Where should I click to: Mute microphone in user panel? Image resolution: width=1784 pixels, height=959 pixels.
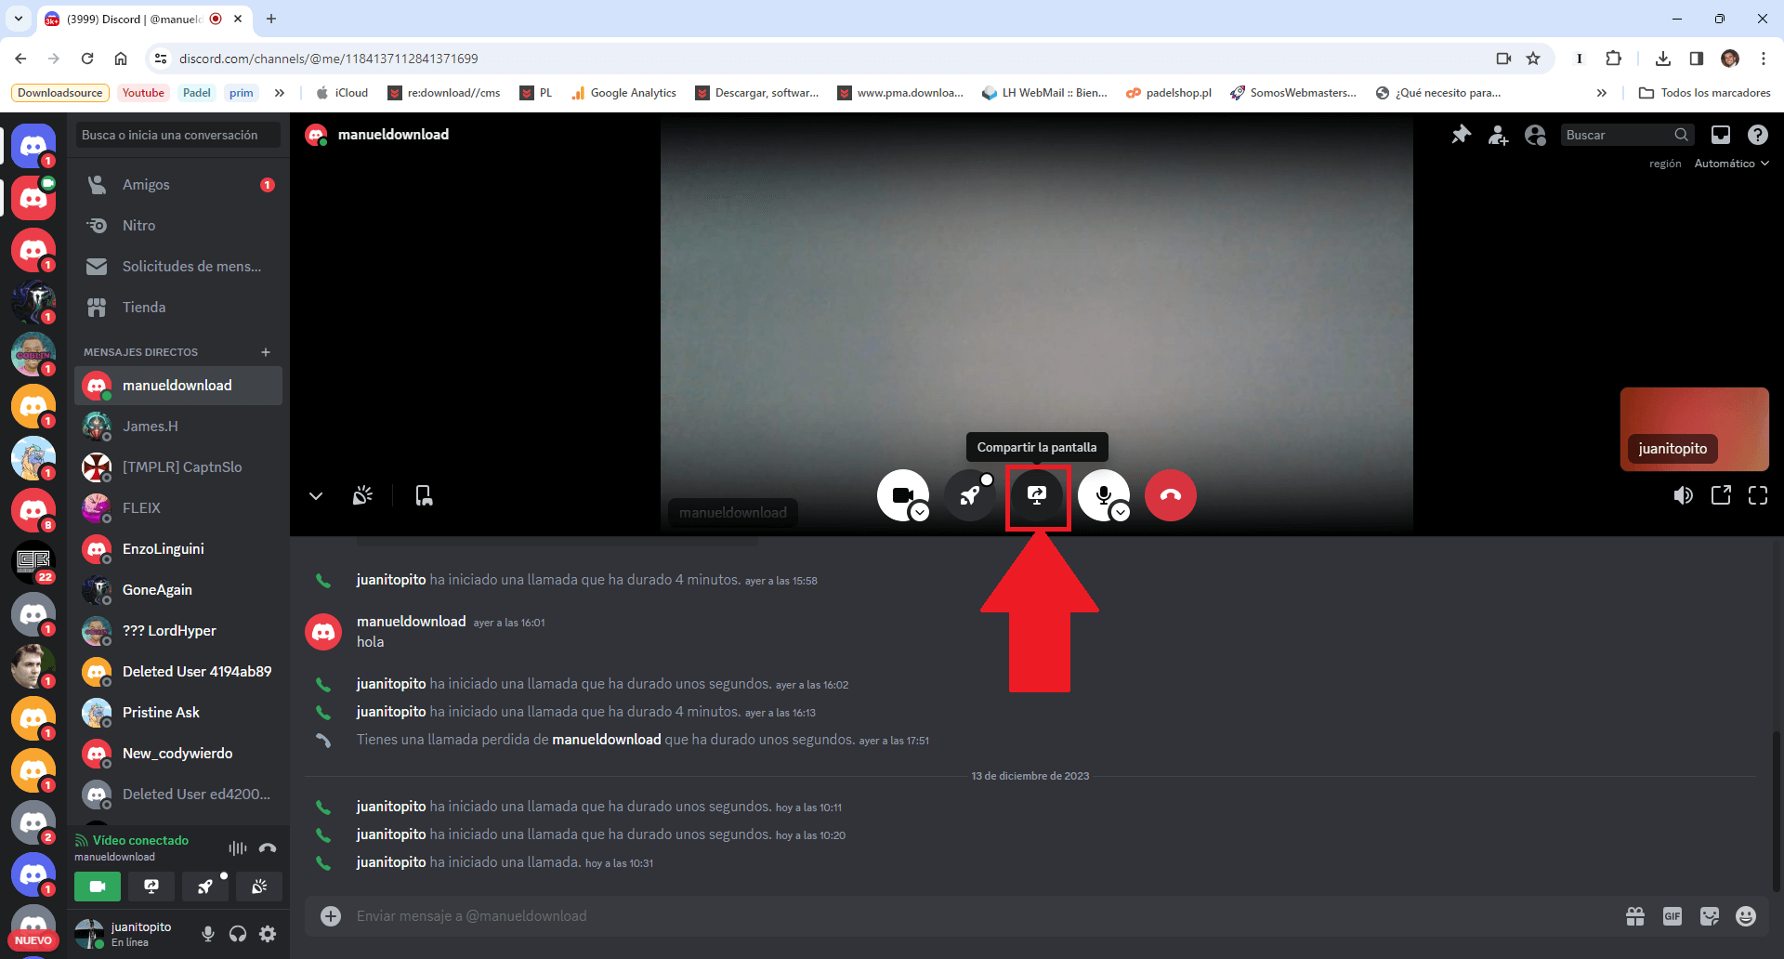tap(208, 934)
